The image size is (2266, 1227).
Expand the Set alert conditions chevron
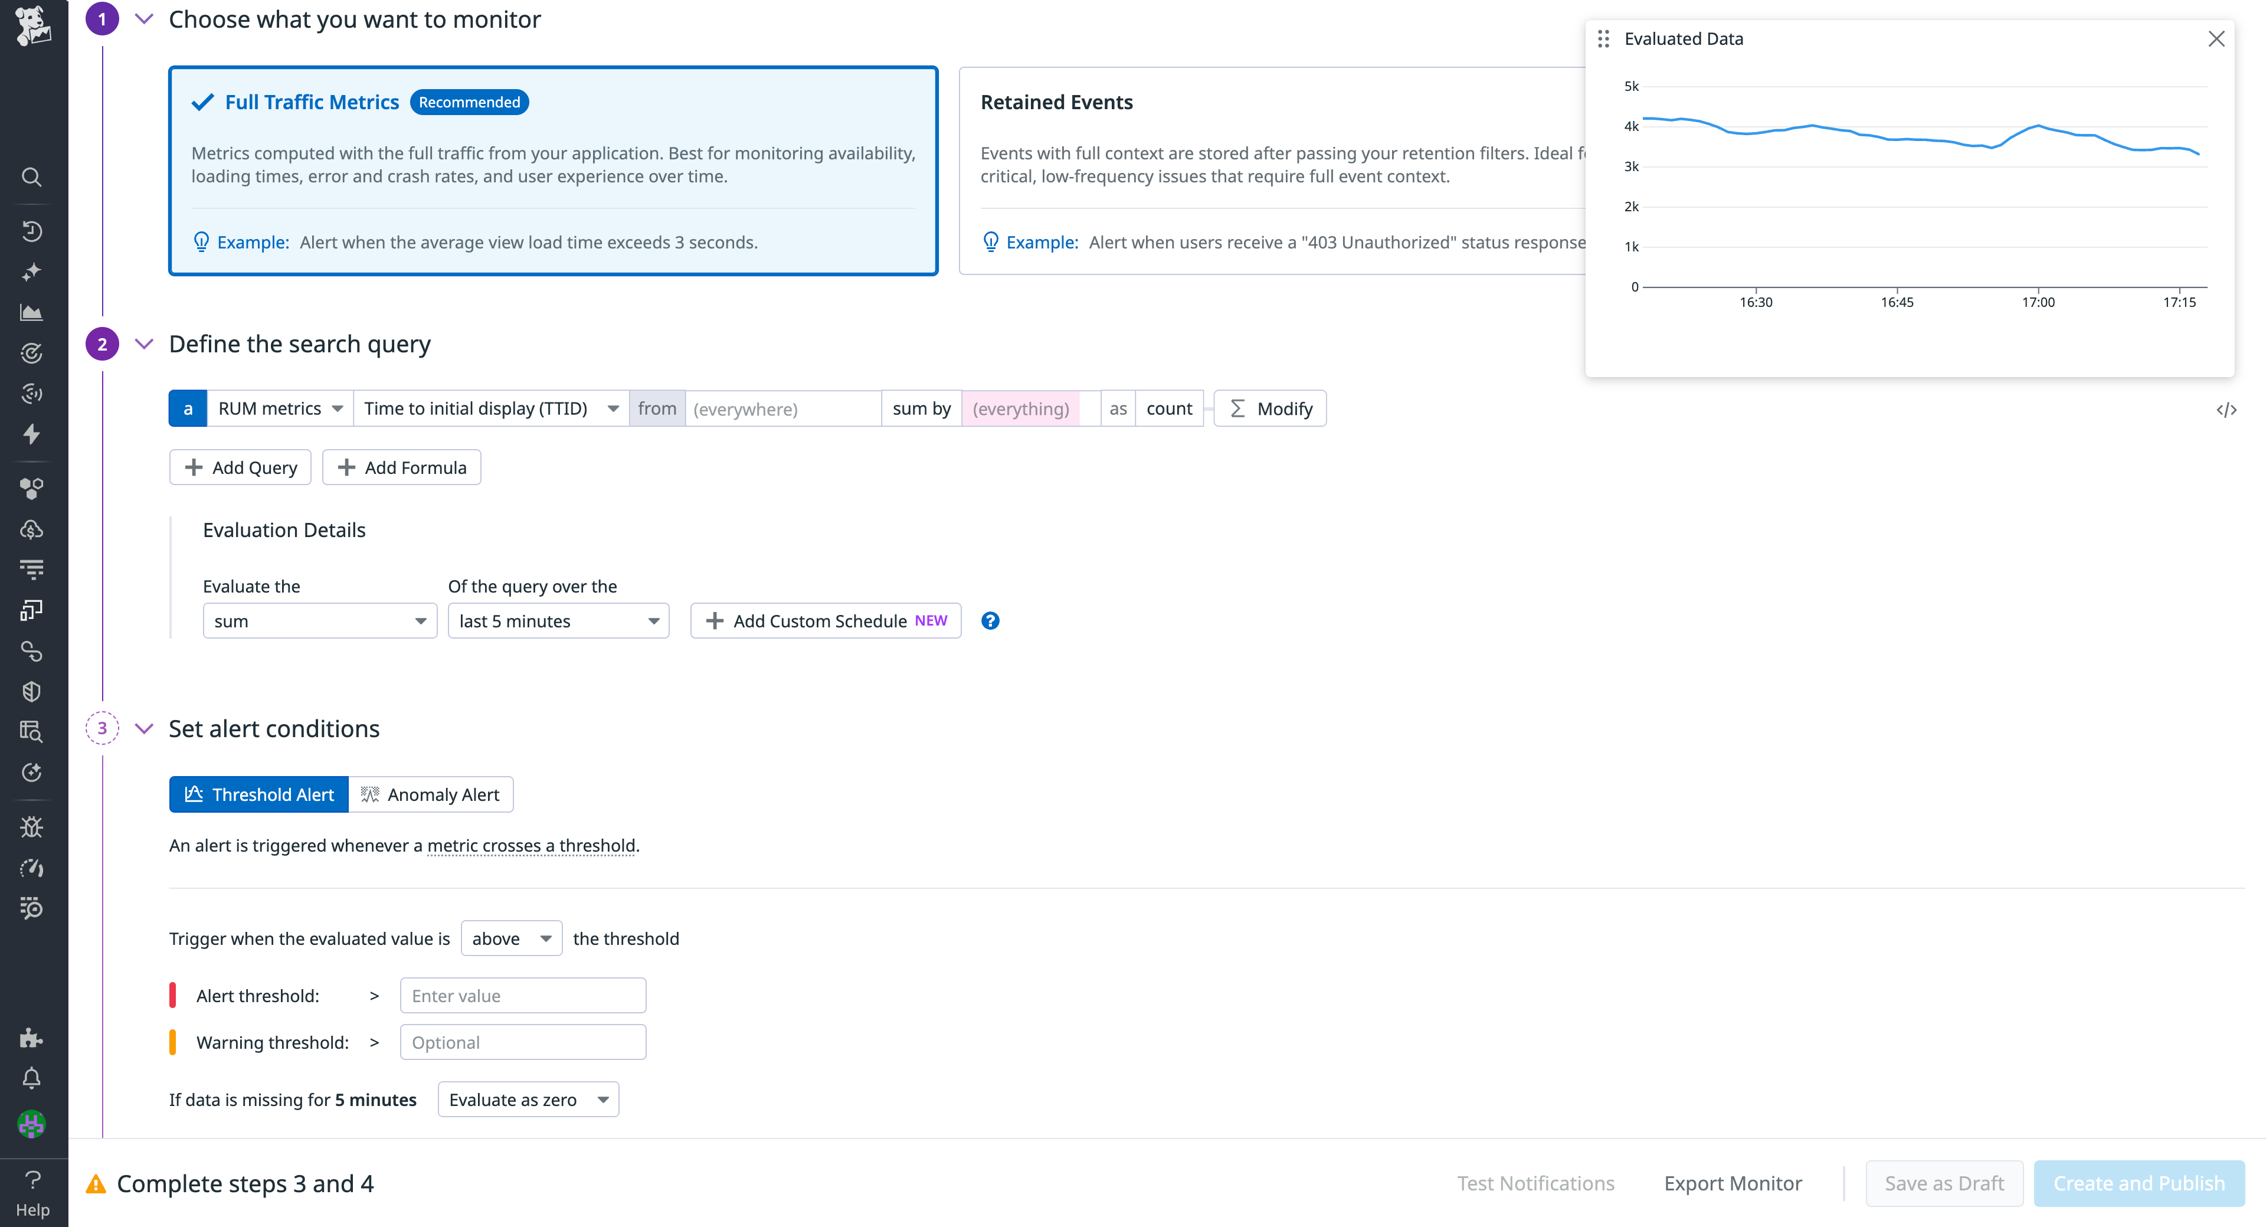tap(144, 728)
